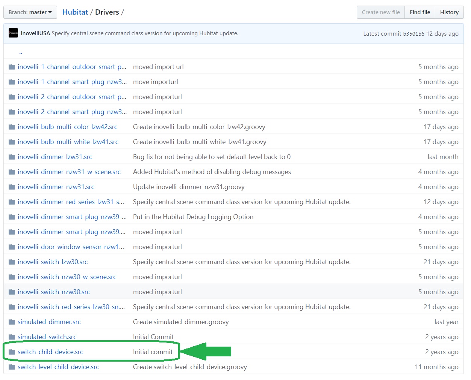Go to Hubitat in the breadcrumb
This screenshot has height=380, width=471.
point(75,12)
